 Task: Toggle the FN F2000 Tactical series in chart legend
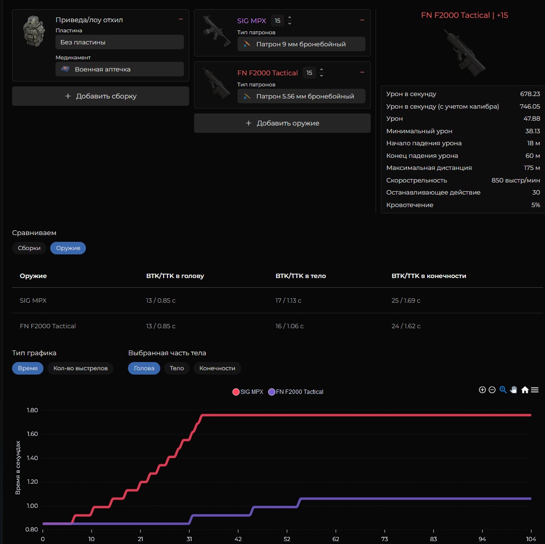[296, 392]
